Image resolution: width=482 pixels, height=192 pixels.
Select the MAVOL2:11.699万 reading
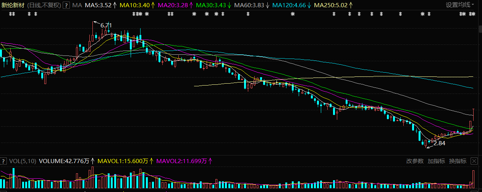tap(182, 161)
